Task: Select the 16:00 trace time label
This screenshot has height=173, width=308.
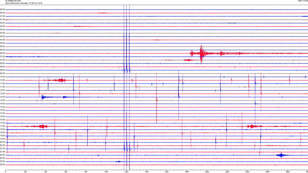Action: (3, 117)
